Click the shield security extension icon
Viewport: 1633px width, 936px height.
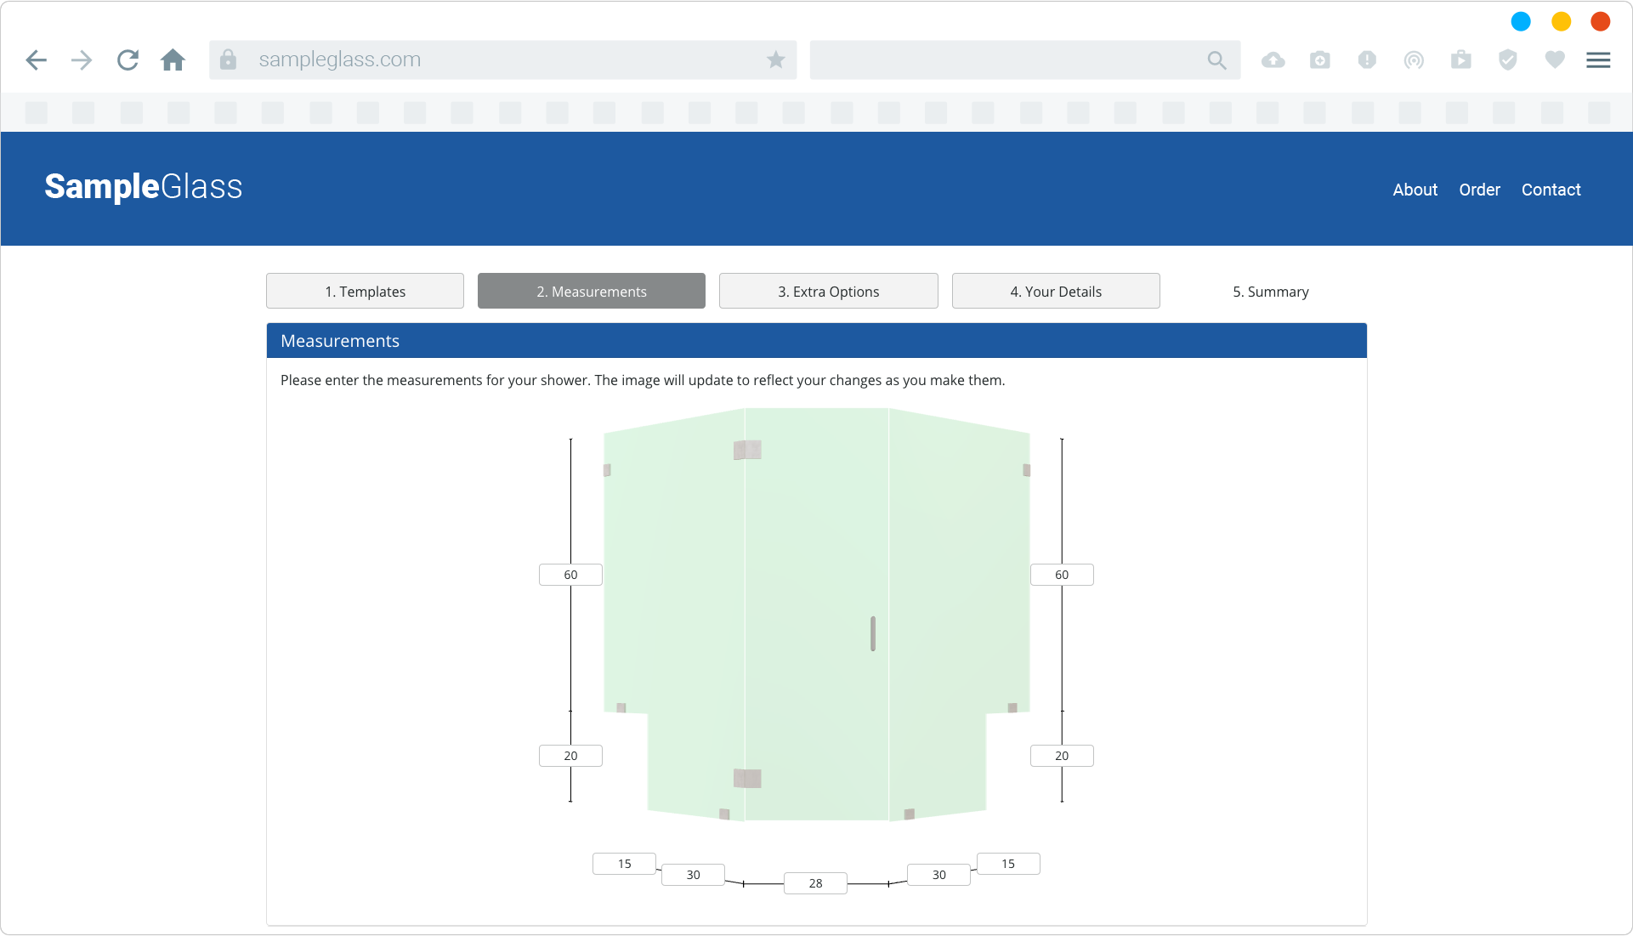click(1507, 60)
